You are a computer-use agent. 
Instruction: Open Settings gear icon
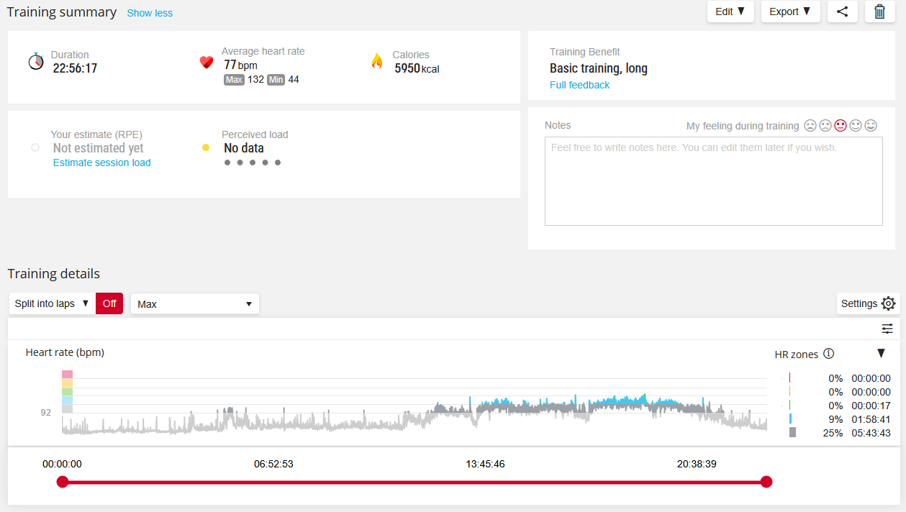888,303
